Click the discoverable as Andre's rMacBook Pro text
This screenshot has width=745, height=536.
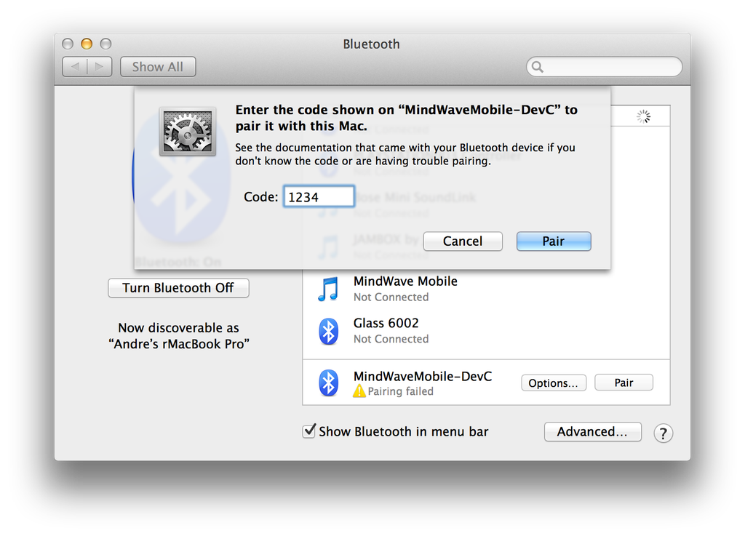179,336
